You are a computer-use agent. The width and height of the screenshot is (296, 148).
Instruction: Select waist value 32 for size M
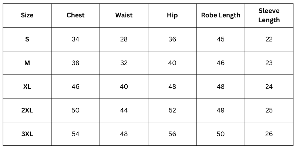click(124, 63)
